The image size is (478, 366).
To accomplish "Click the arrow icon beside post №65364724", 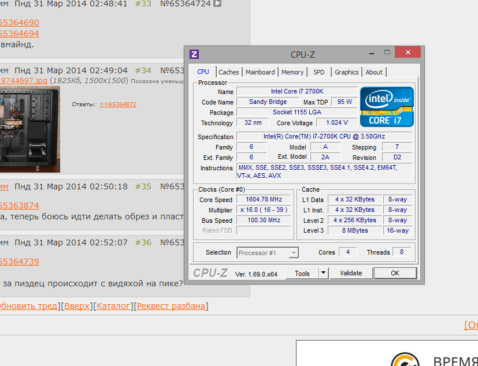I will tap(217, 3).
